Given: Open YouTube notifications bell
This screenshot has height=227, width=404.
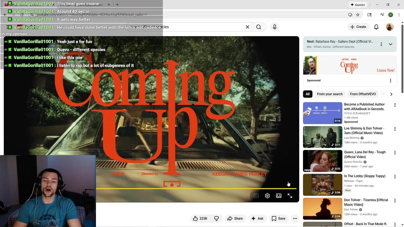Looking at the screenshot, I should click(376, 27).
